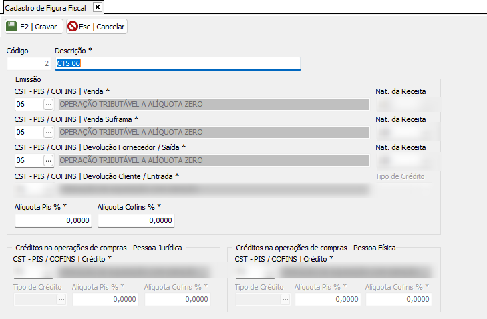The width and height of the screenshot is (487, 319).
Task: Click the CST Devolução Fornecedor code field
Action: pos(28,161)
